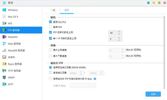167x100 pixels.
Task: Click the FTP total connections field showing 30
Action: (x=115, y=33)
